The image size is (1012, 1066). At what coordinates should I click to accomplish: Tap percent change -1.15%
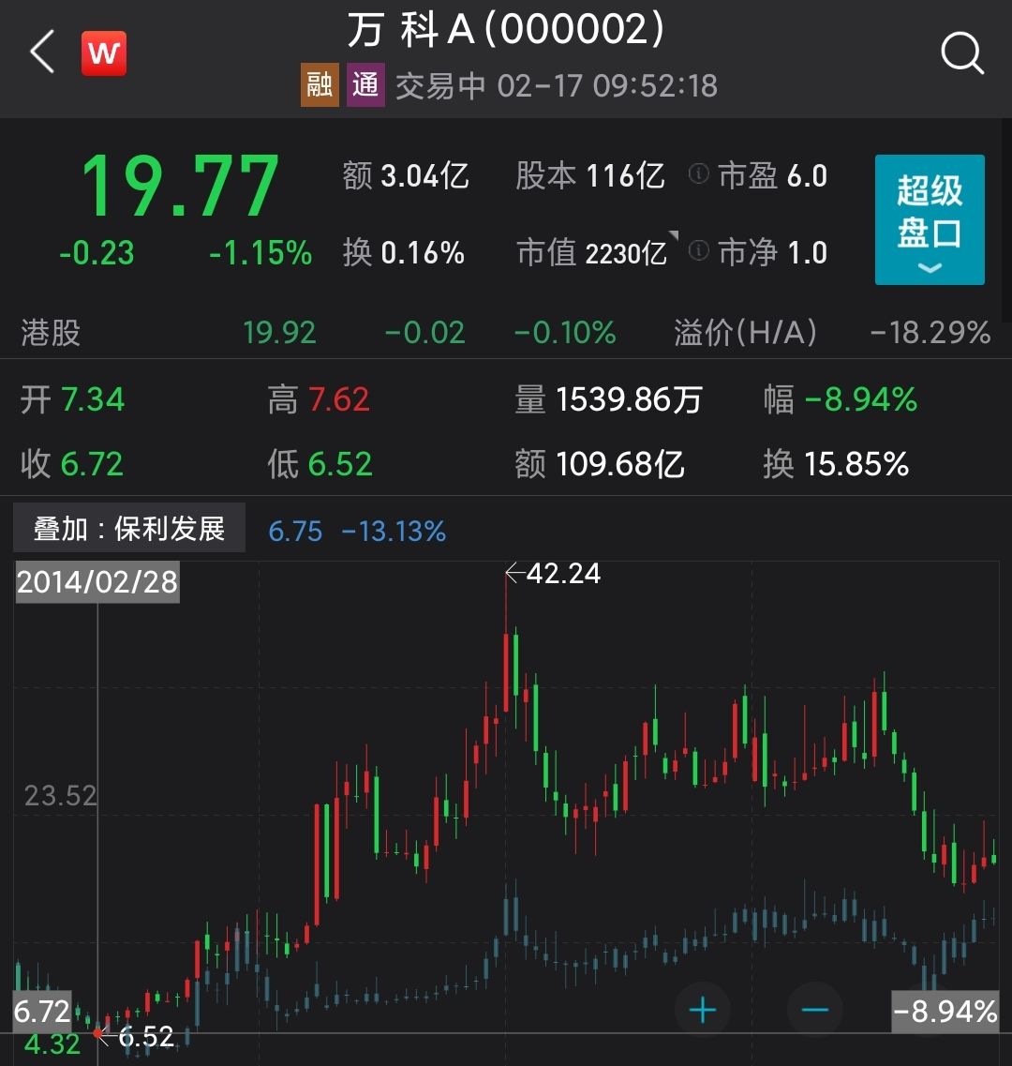click(260, 253)
